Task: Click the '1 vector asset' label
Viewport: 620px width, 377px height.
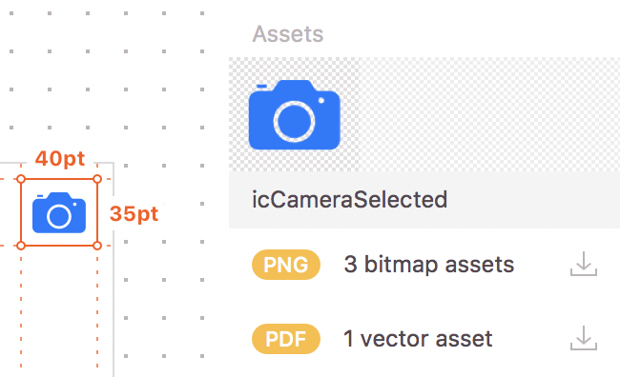Action: [x=418, y=338]
